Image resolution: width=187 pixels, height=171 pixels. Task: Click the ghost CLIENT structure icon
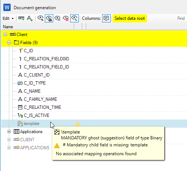click(x=17, y=139)
